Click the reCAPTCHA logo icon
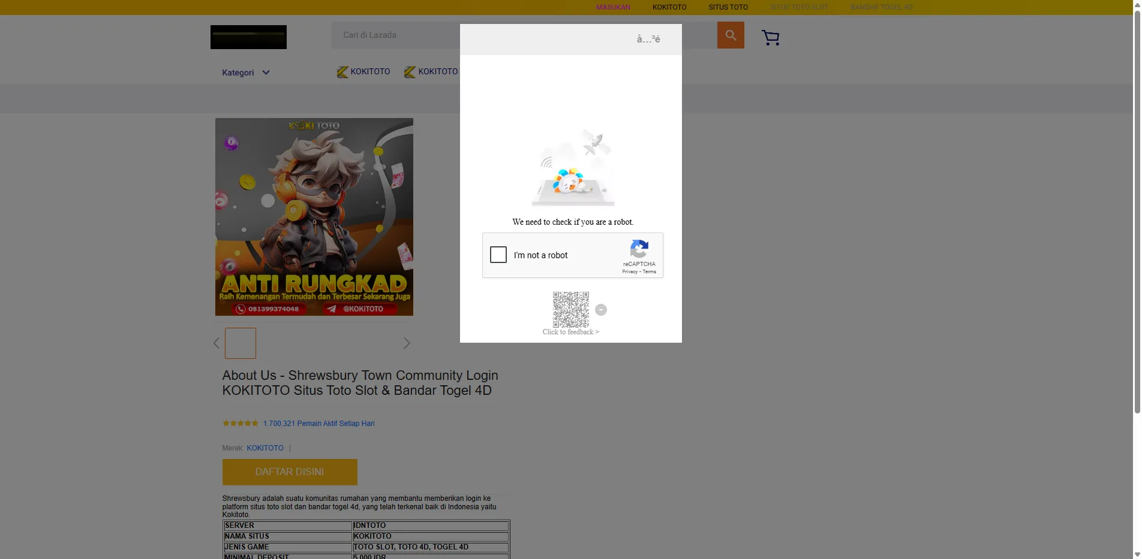The image size is (1142, 559). pos(639,249)
